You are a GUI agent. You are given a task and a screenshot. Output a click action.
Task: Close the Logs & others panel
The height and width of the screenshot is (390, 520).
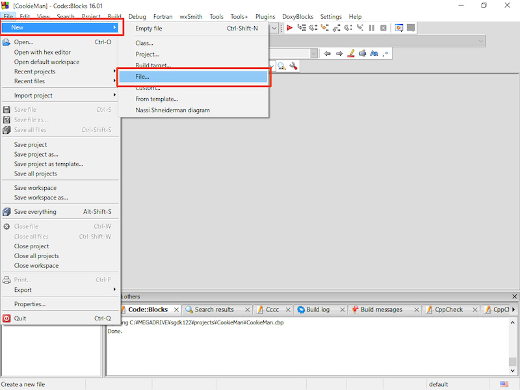[514, 296]
